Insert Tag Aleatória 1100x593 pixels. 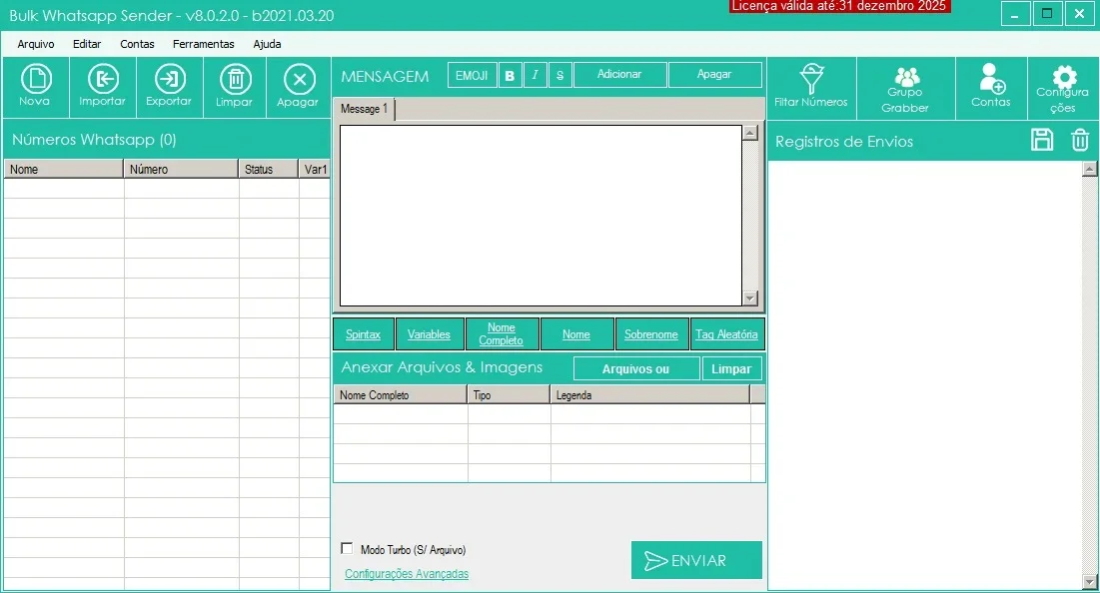coord(726,334)
